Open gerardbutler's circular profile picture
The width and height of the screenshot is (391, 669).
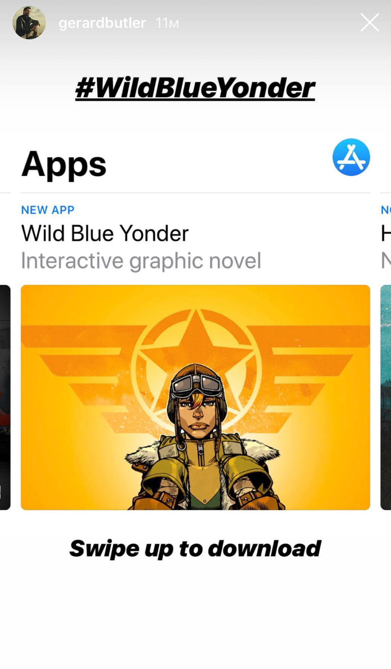tap(29, 23)
